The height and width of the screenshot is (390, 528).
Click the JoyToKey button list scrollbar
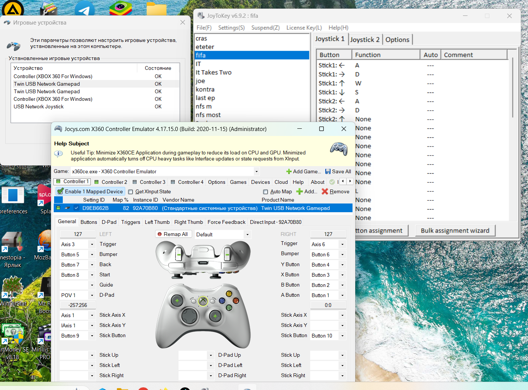(512, 87)
